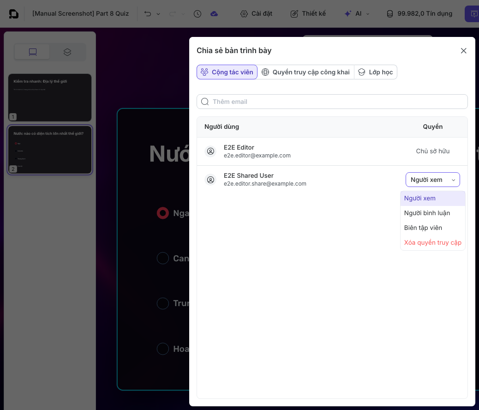The height and width of the screenshot is (410, 479).
Task: Select slide 2 thumbnail about largest country
Action: (50, 150)
